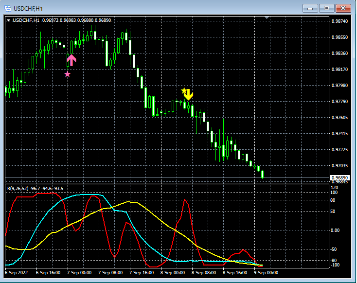Close the USDCHF,H1 chart window

pyautogui.click(x=343, y=8)
